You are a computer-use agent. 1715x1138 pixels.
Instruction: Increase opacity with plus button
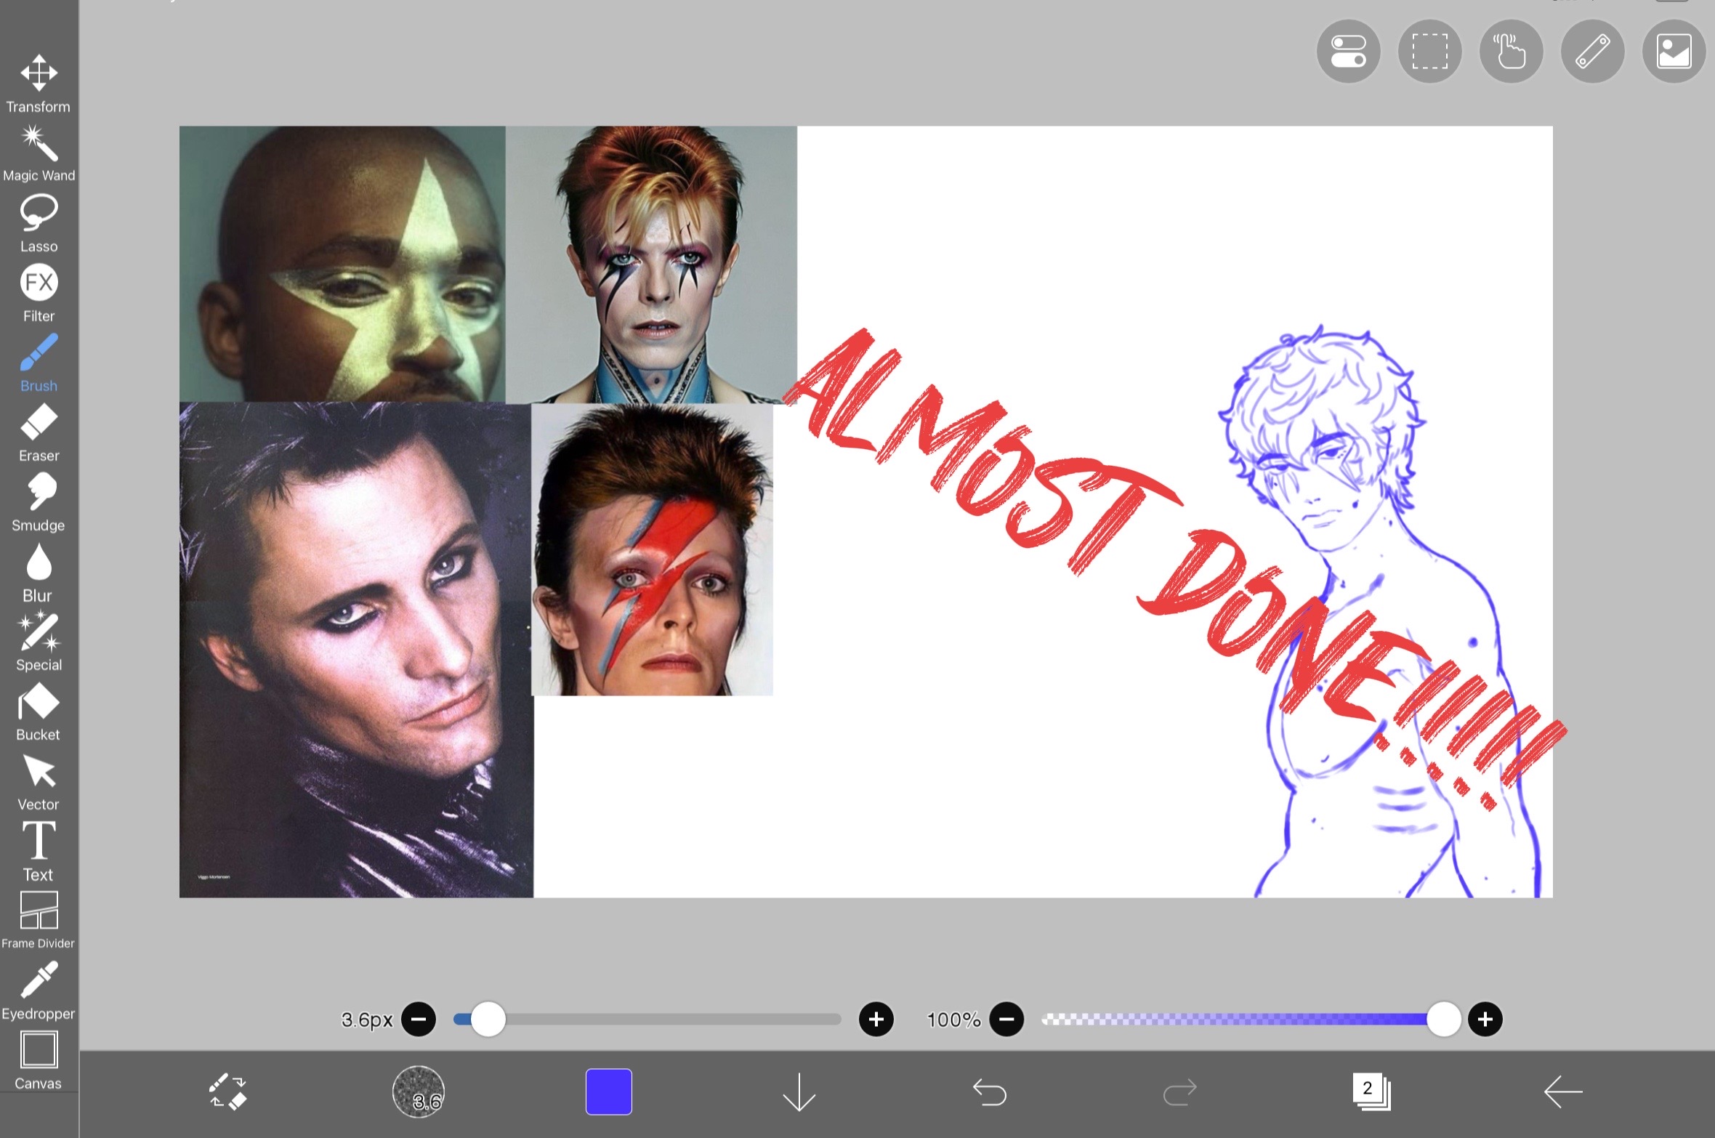(x=1485, y=1019)
